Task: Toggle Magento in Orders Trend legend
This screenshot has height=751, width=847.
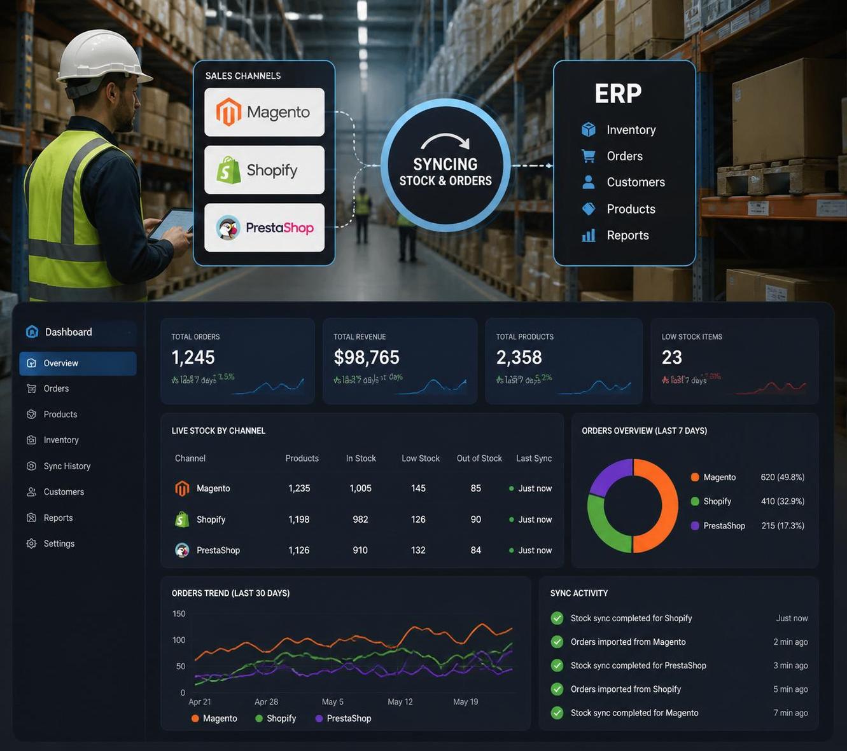Action: click(214, 719)
